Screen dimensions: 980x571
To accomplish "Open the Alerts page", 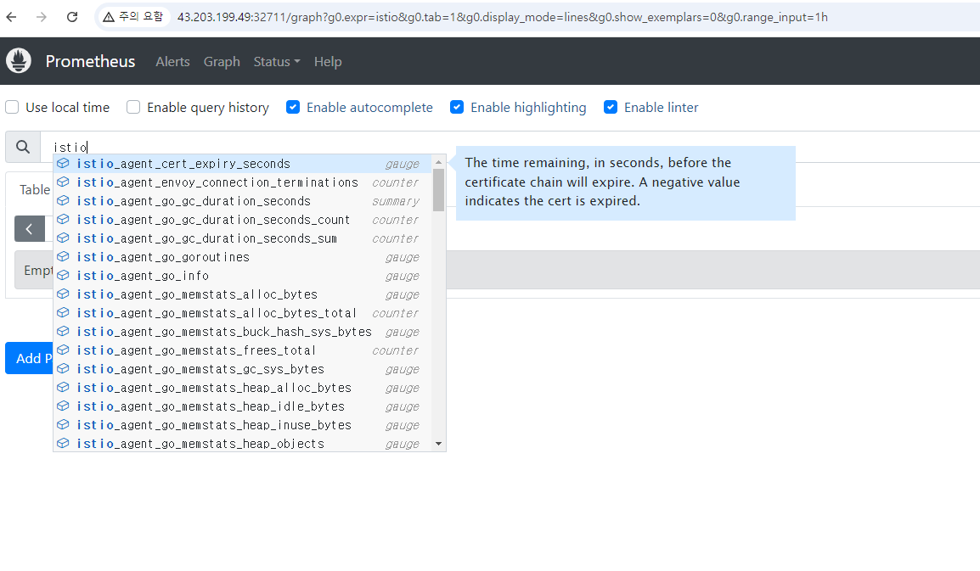I will pos(172,61).
